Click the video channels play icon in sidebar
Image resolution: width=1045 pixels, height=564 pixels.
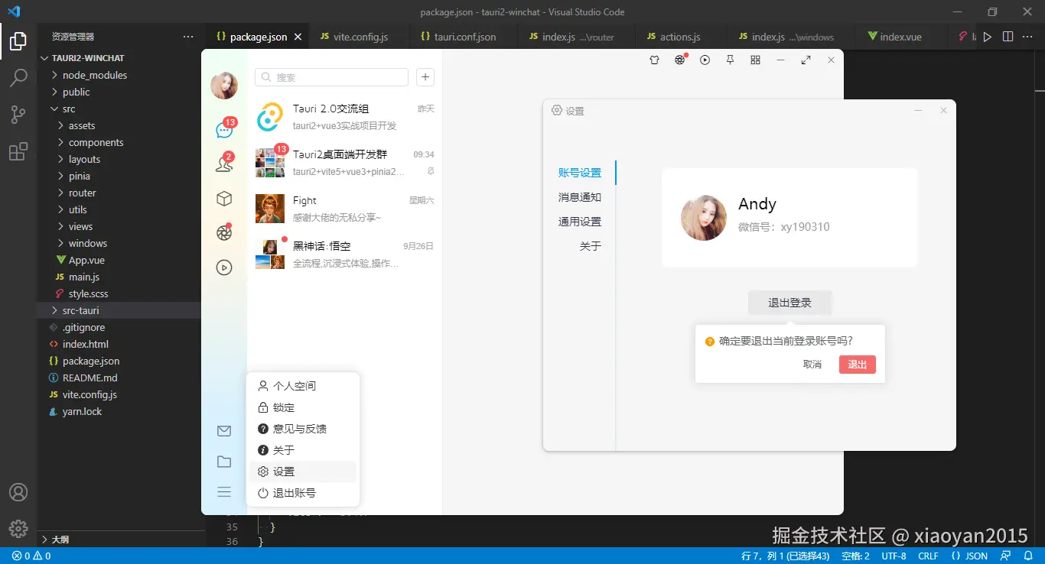point(223,267)
